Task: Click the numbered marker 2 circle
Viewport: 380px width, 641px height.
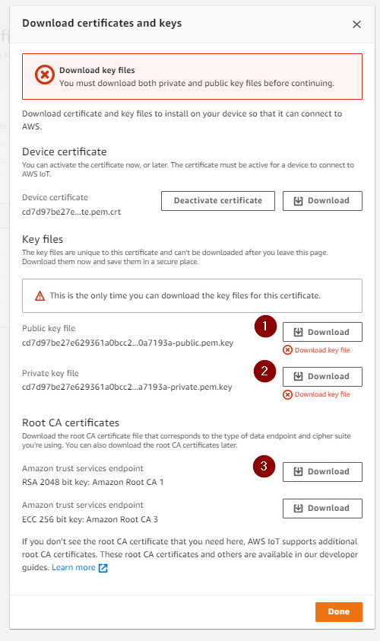Action: coord(264,371)
